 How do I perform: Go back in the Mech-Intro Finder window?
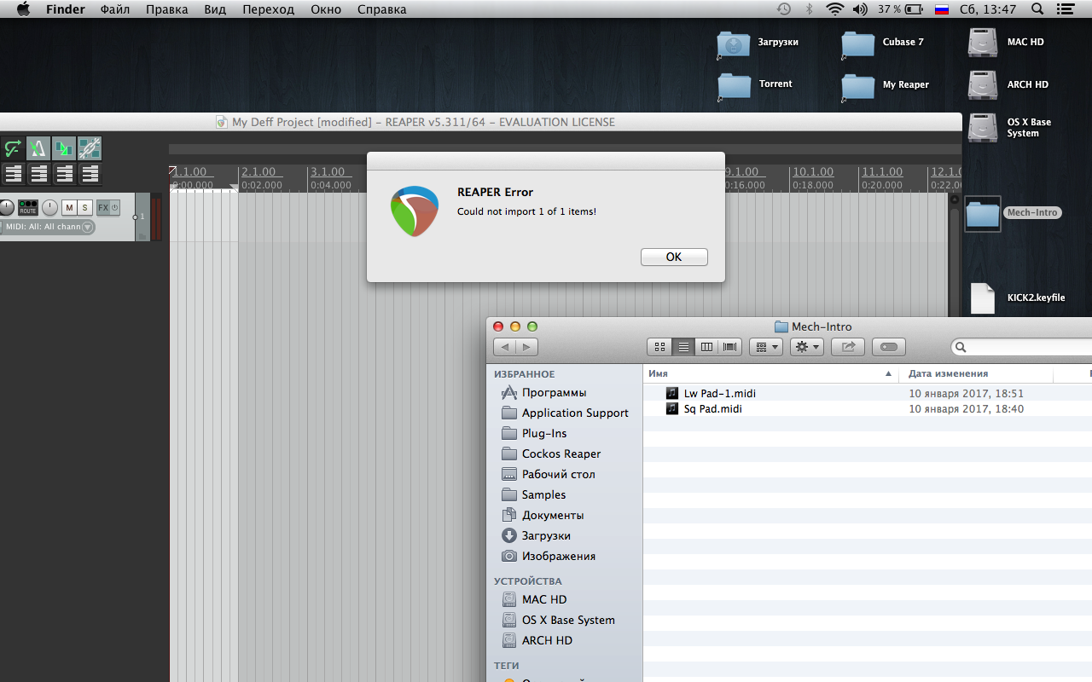click(x=505, y=347)
